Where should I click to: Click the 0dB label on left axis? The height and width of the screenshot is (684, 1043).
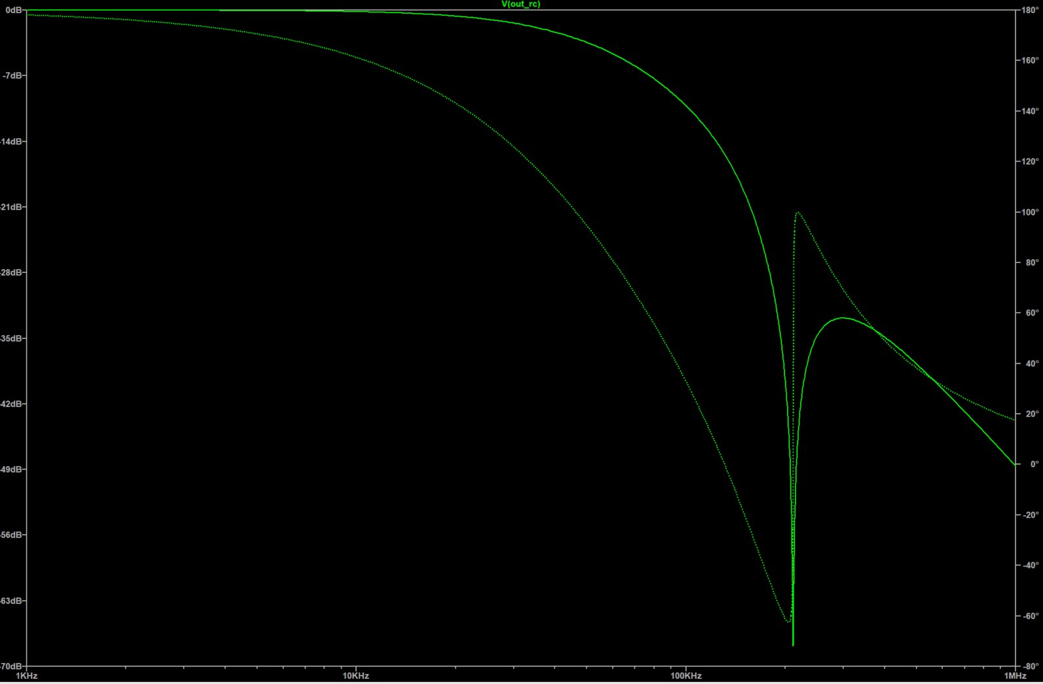14,10
